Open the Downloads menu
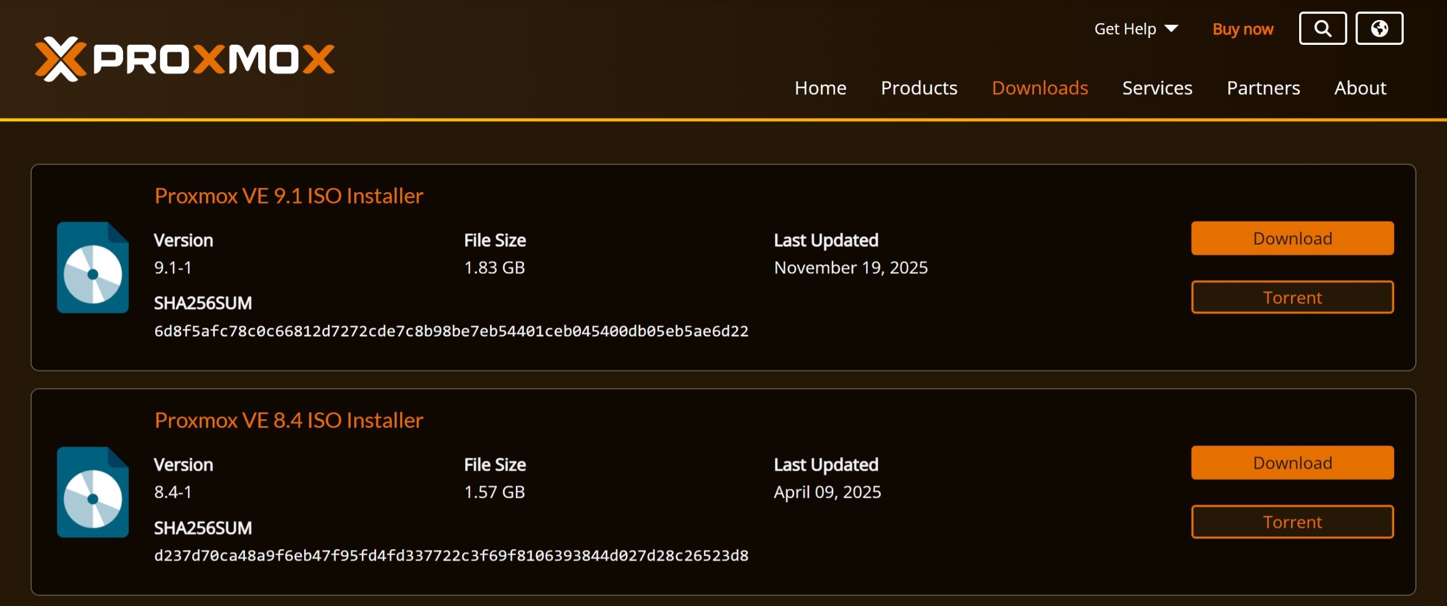 click(1040, 88)
